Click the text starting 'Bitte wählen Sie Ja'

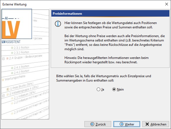click(x=104, y=78)
